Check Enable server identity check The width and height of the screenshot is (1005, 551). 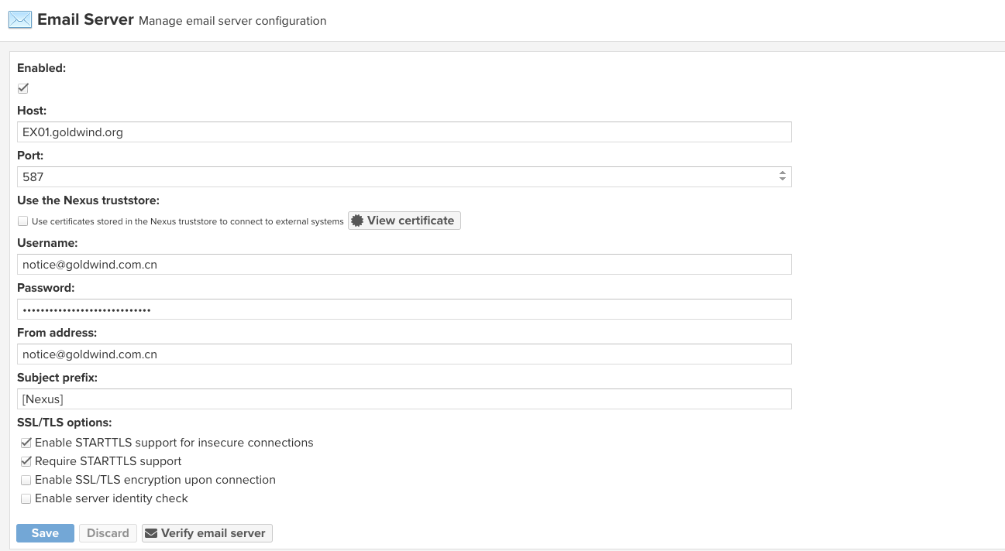[x=26, y=498]
